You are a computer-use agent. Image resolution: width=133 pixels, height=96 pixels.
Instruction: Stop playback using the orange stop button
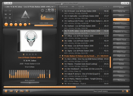(x=16, y=24)
